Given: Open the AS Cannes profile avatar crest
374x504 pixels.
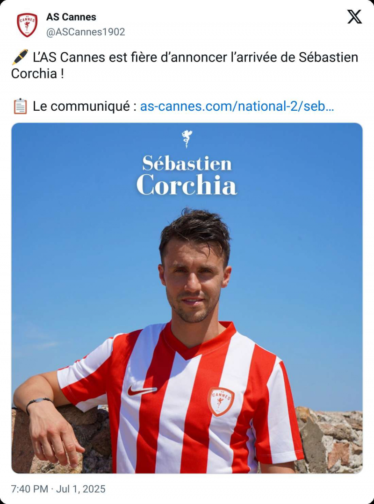Looking at the screenshot, I should click(x=27, y=25).
